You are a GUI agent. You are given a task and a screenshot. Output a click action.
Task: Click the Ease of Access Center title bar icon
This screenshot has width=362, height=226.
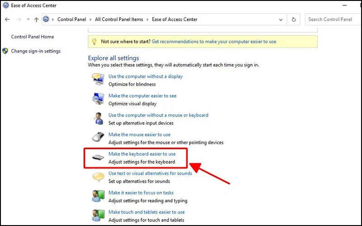point(6,5)
